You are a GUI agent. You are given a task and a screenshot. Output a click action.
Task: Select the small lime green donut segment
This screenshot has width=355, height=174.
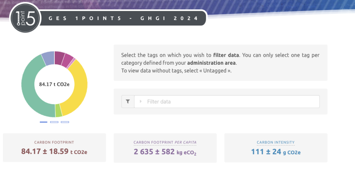[x=59, y=111]
